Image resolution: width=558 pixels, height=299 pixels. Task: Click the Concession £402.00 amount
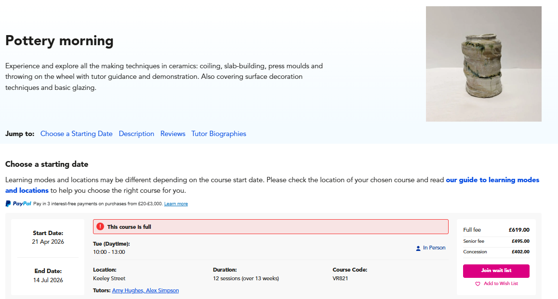point(520,252)
